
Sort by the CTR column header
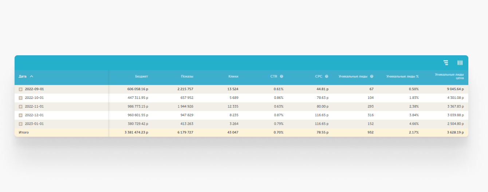(x=274, y=76)
